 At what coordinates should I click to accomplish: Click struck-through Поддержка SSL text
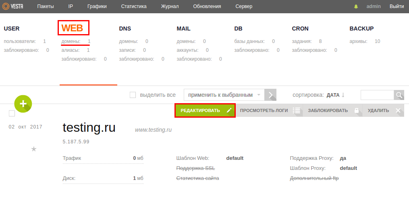[x=195, y=168]
